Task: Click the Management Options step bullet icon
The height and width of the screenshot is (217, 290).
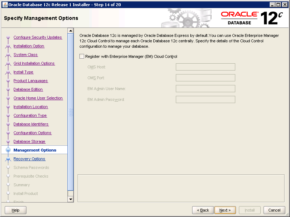Action: point(8,150)
